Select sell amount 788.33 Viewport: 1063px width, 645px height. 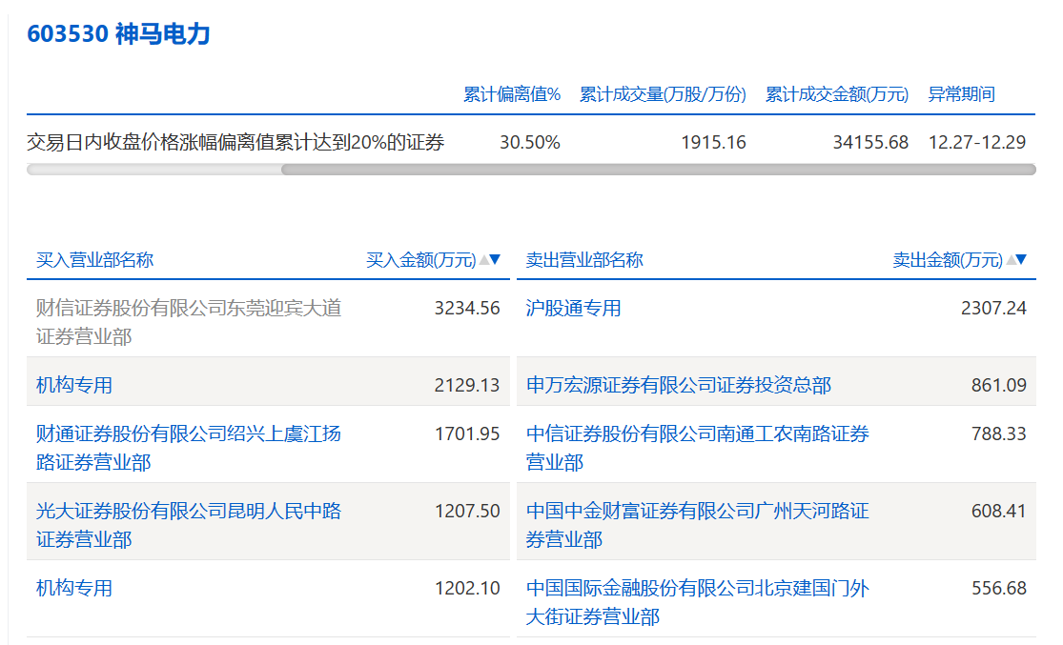[x=998, y=433]
